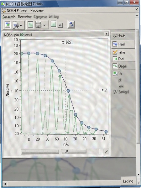Click the green plus icon beside Dut
Image resolution: width=141 pixels, height=188 pixels.
coord(115,59)
